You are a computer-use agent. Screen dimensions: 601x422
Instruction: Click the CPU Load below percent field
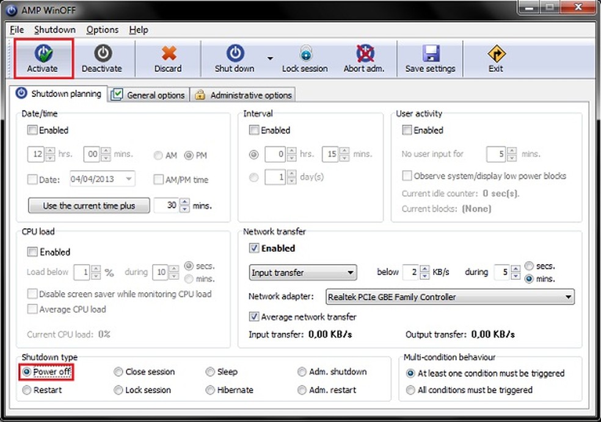[82, 273]
